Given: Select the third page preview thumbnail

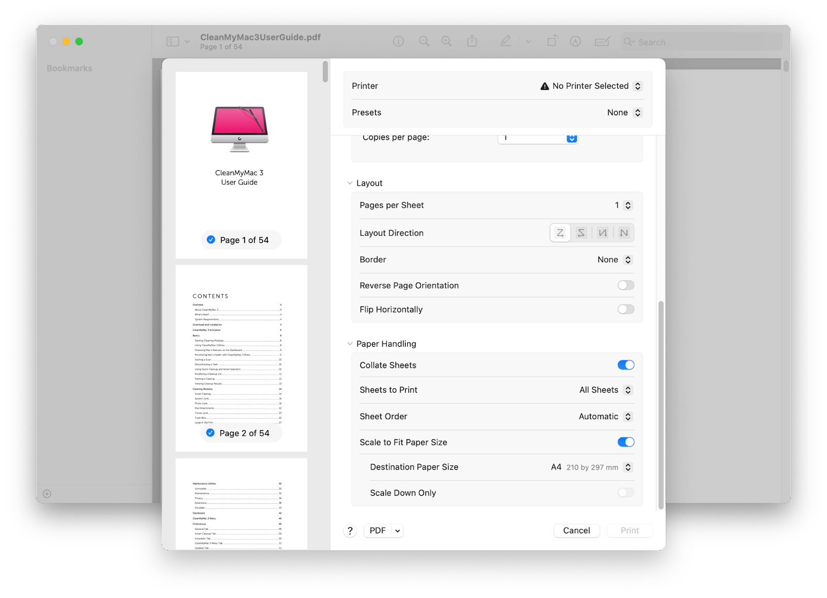Looking at the screenshot, I should [241, 504].
